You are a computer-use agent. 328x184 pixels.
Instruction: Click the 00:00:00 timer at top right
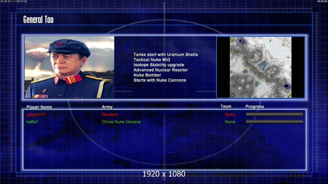[322, 1]
